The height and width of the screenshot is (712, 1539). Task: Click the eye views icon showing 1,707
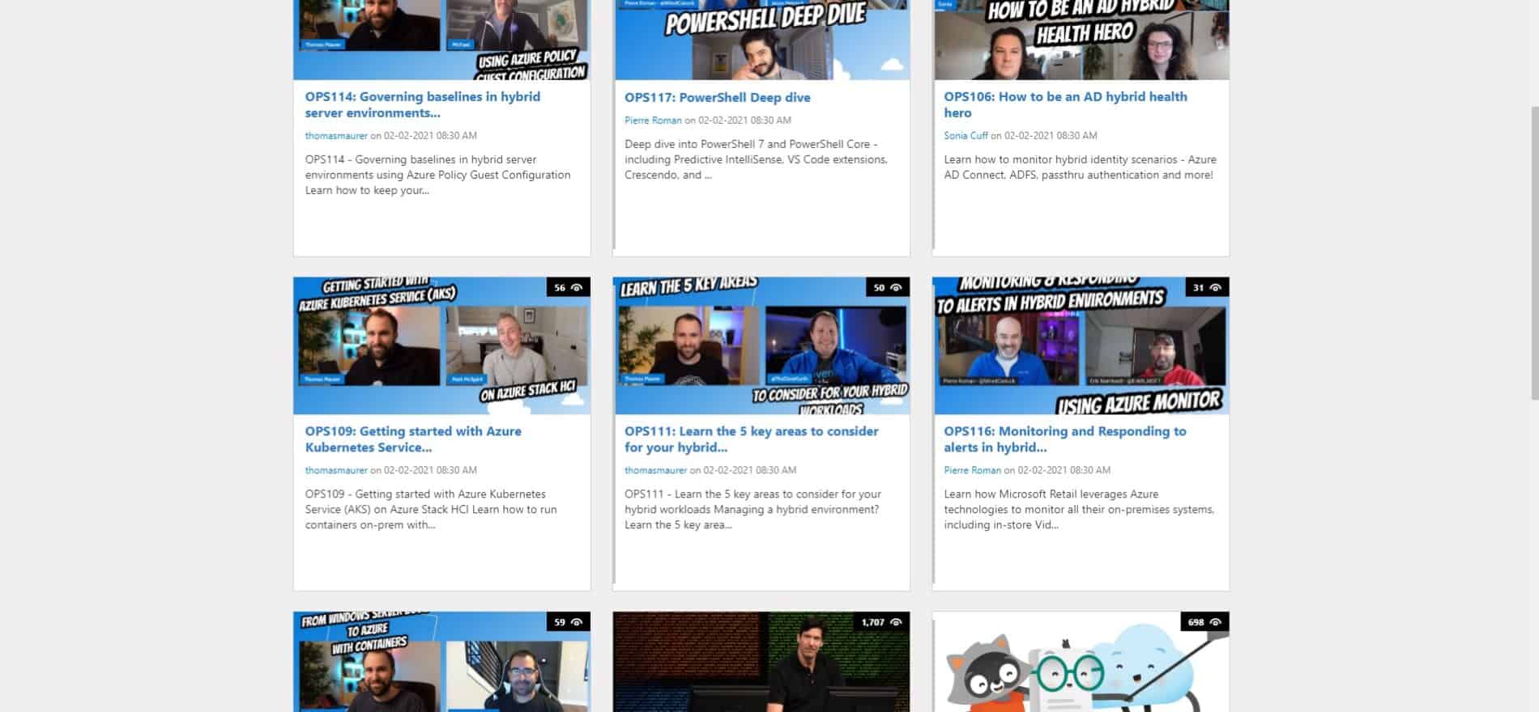click(x=896, y=622)
